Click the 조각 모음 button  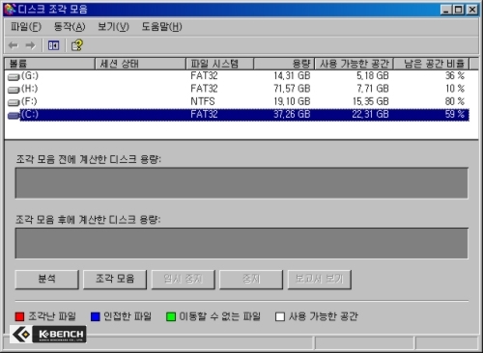point(115,280)
